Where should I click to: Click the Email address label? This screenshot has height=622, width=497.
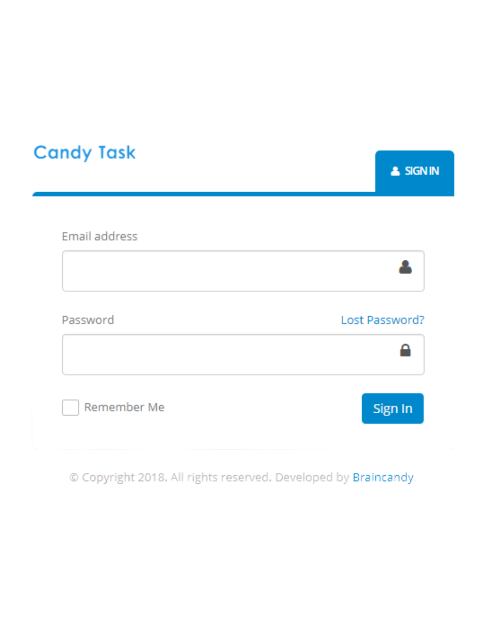pos(99,236)
